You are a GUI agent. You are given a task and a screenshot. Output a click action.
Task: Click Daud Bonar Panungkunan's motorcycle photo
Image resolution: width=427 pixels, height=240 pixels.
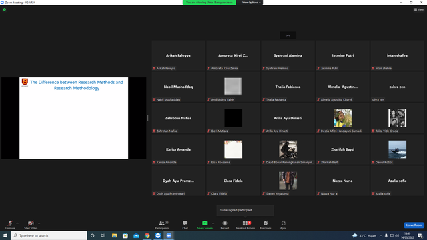[x=288, y=149]
